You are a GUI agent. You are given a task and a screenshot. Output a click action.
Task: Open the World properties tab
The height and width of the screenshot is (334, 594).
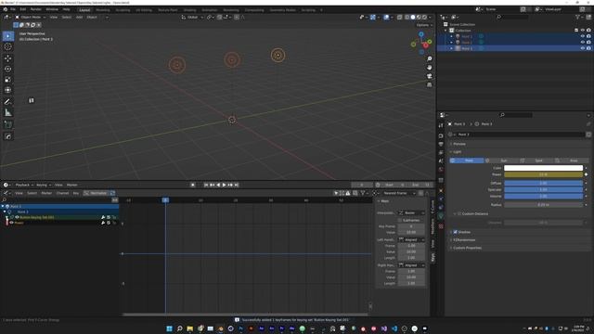point(441,170)
